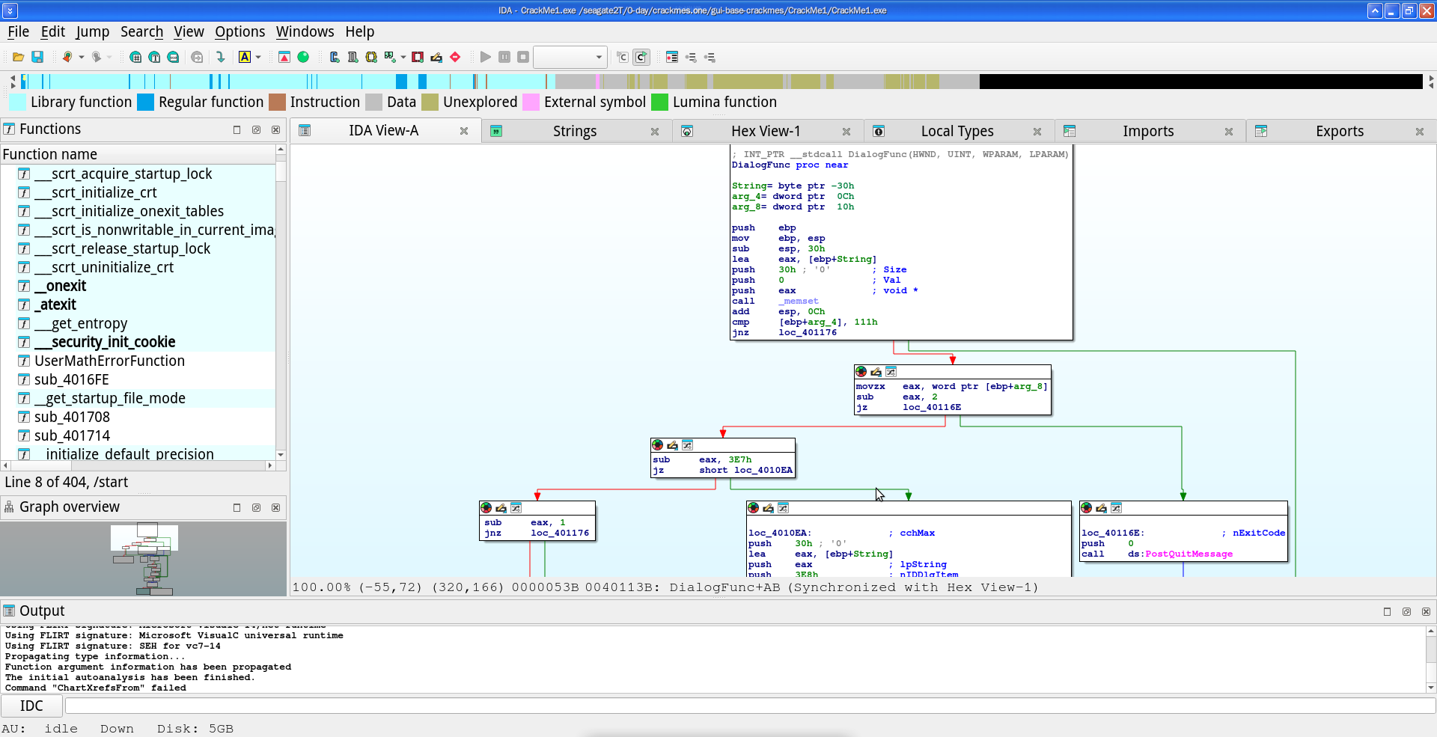Click the red-triangle toolbar icon

coord(284,57)
